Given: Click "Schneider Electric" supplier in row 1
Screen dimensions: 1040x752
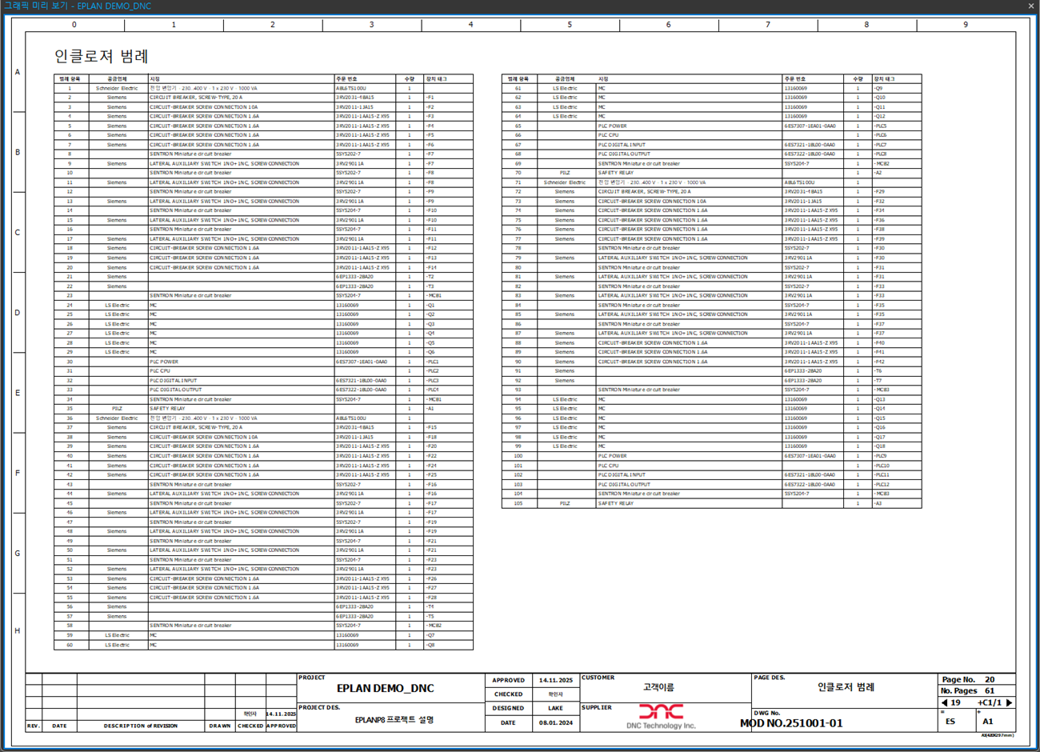Looking at the screenshot, I should pyautogui.click(x=117, y=88).
